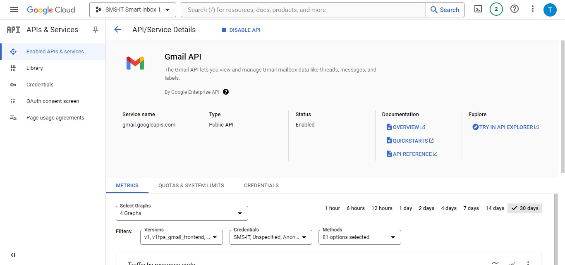Open the help question mark menu
The image size is (565, 265).
coord(515,9)
